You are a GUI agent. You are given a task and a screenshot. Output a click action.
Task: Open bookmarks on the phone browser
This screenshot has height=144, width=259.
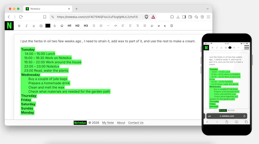pos(237,122)
